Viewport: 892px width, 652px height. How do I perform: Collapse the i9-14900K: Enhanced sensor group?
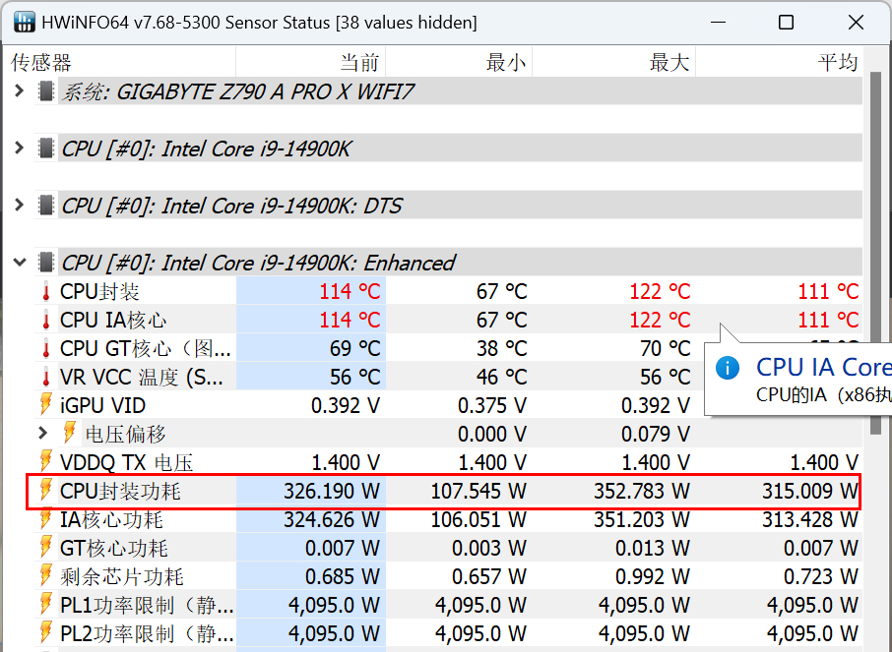pyautogui.click(x=19, y=263)
